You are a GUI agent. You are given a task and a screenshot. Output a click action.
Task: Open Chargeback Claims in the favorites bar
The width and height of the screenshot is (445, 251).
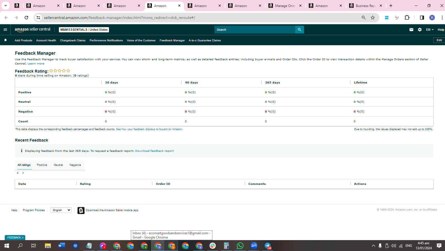(73, 40)
